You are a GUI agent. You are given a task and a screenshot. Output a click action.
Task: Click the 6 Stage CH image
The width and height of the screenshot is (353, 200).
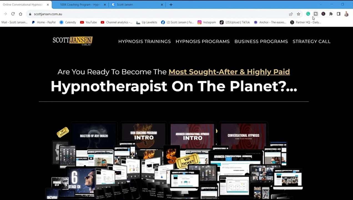[x=80, y=179]
